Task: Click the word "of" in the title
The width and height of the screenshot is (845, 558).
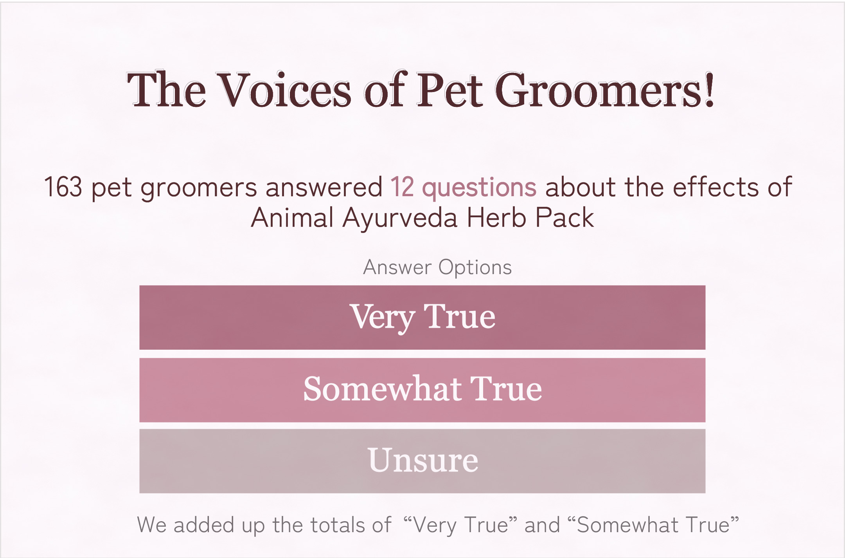Action: click(385, 90)
